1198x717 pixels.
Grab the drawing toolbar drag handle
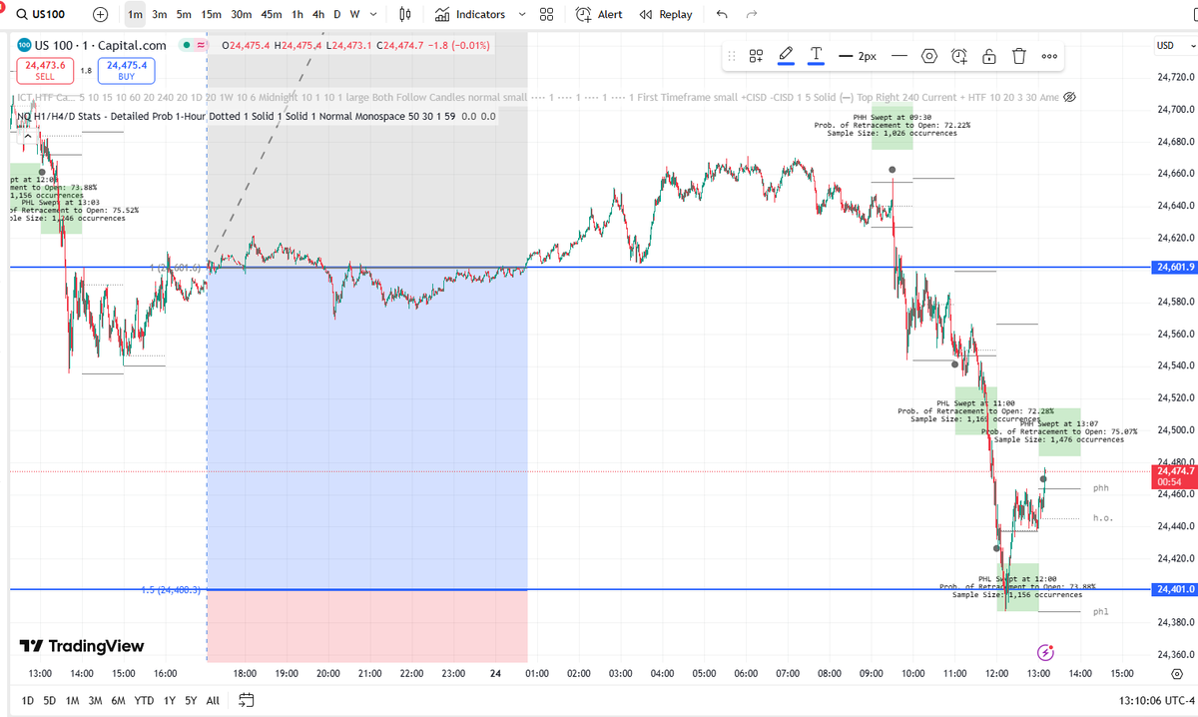732,56
